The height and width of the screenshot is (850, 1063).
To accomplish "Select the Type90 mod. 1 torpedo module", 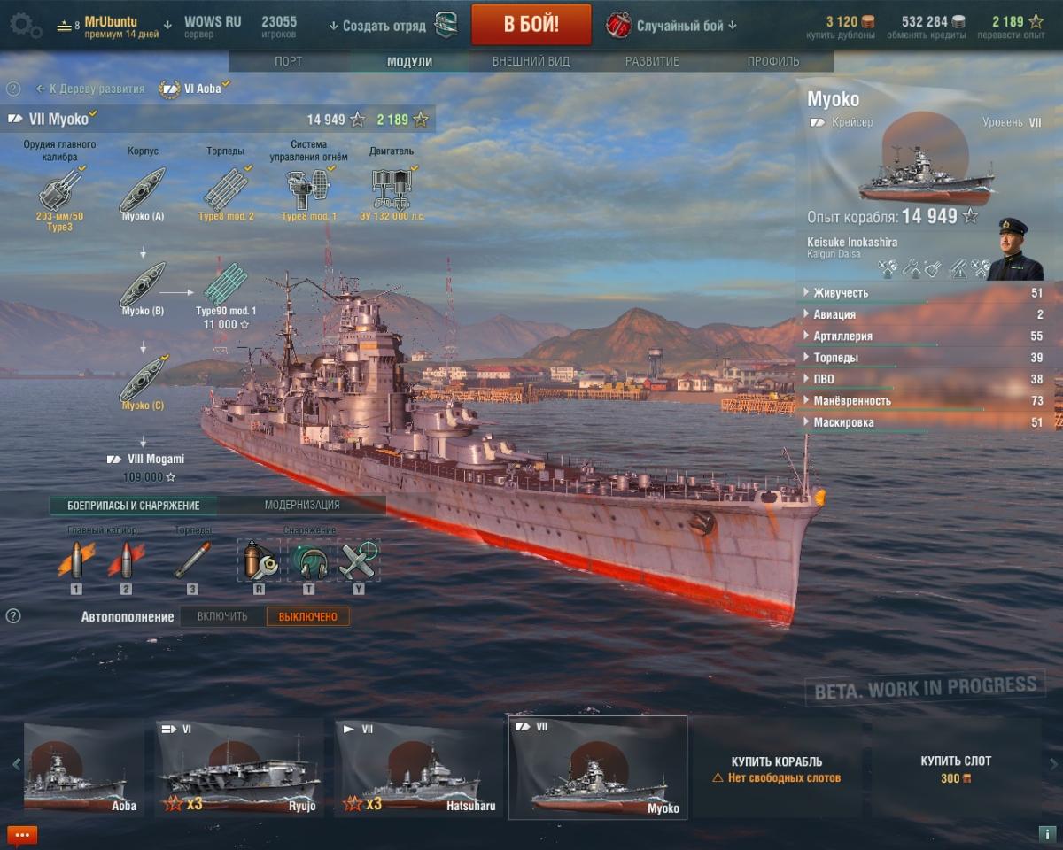I will point(224,283).
